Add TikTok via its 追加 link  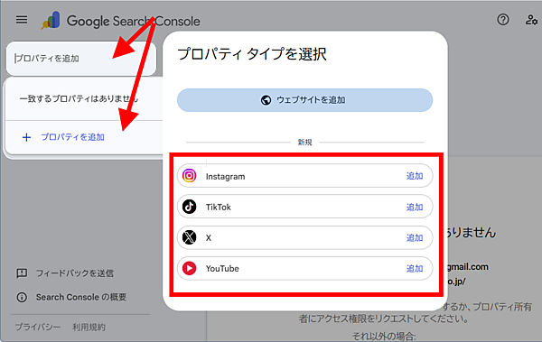tap(415, 207)
